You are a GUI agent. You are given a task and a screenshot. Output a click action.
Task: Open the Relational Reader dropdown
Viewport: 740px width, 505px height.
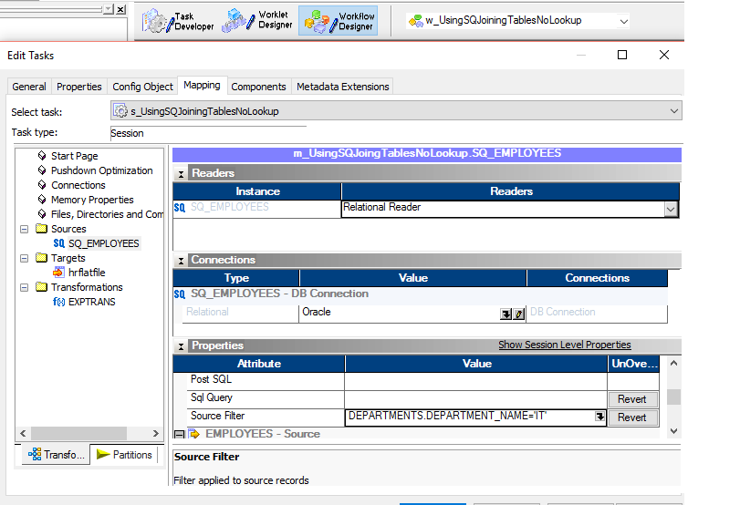coord(671,209)
